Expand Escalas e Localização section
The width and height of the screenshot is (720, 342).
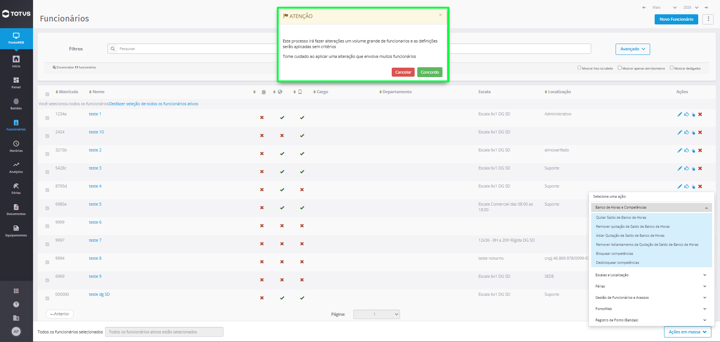(x=651, y=275)
